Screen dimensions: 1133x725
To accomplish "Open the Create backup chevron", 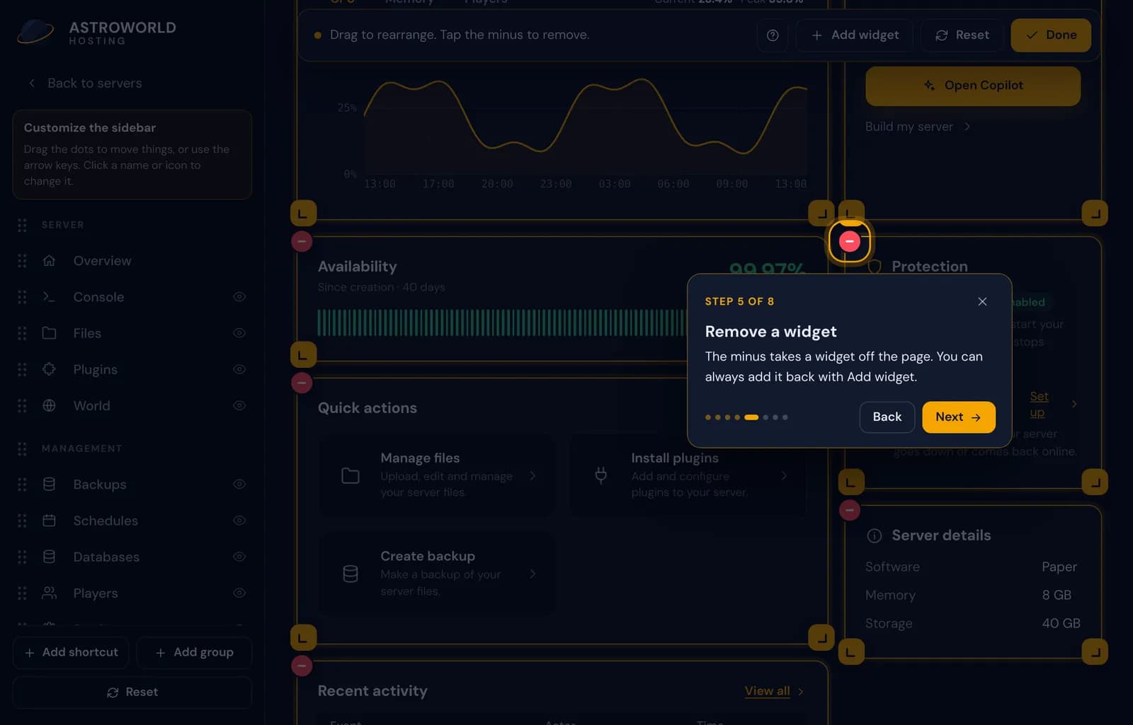I will click(x=533, y=574).
